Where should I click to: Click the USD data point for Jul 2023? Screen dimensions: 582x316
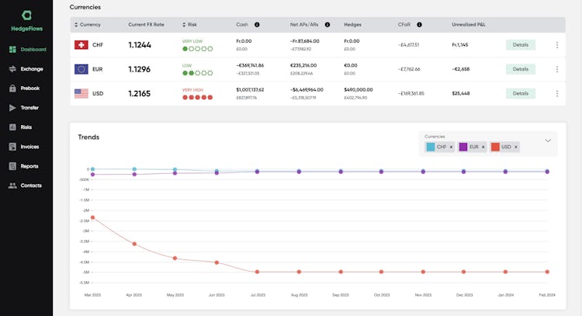(257, 272)
